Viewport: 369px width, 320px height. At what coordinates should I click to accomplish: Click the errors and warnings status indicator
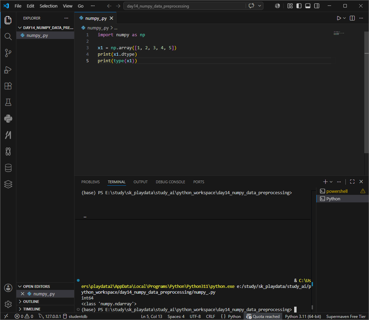click(24, 316)
